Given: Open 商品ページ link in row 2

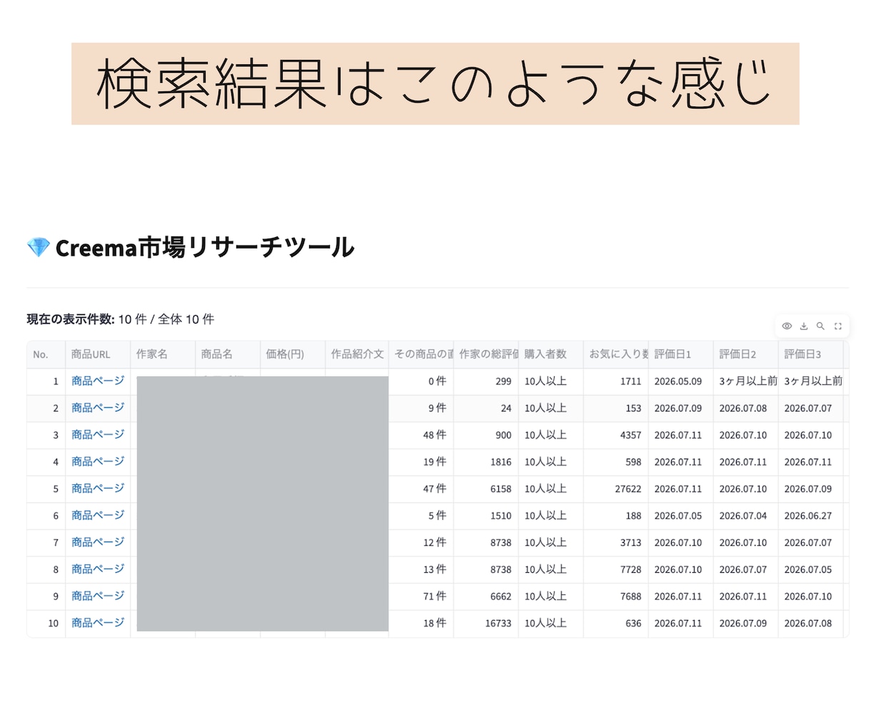Looking at the screenshot, I should click(x=98, y=408).
